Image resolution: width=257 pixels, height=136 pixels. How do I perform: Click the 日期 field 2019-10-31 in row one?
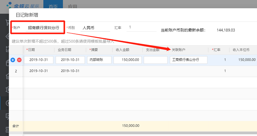[39, 60]
